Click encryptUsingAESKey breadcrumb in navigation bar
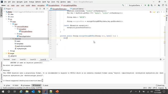Image resolution: width=168 pixels, height=94 pixels. click(x=70, y=5)
